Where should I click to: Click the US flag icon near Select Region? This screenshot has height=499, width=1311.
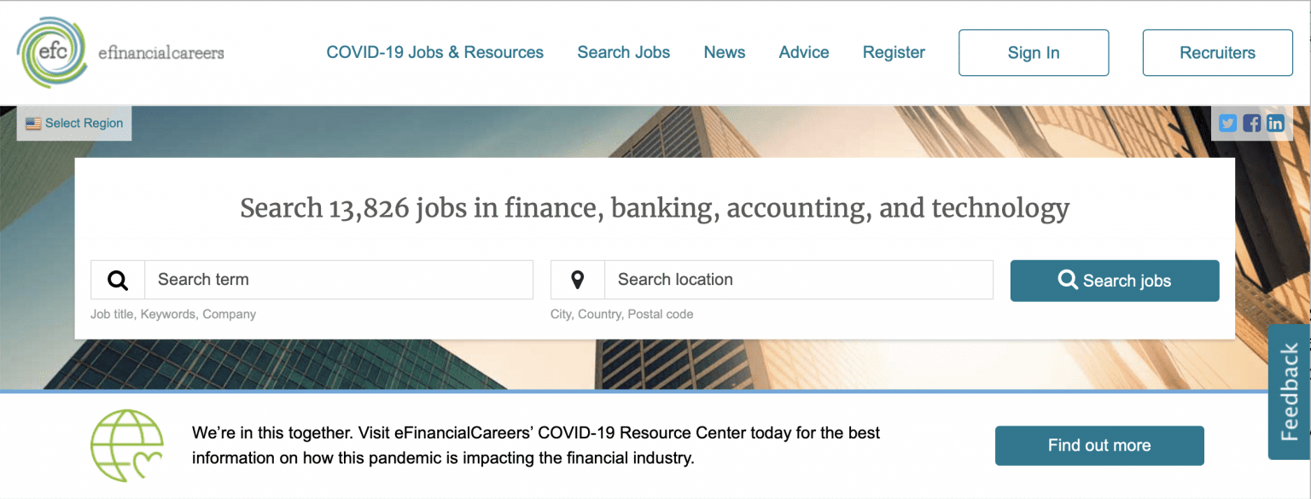coord(33,122)
